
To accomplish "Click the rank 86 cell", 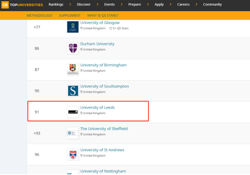I will (37, 48).
